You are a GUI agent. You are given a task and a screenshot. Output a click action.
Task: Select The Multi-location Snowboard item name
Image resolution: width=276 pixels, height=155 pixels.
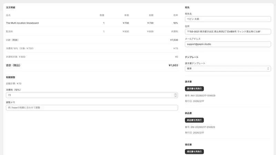(x=22, y=23)
